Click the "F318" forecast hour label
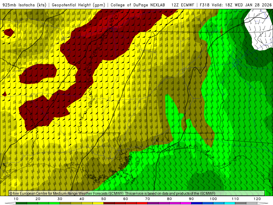This screenshot has width=273, height=205. click(x=205, y=5)
